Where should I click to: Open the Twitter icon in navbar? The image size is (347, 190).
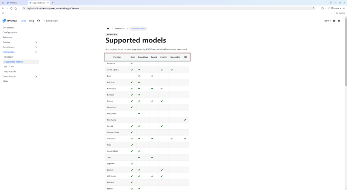pos(334,21)
